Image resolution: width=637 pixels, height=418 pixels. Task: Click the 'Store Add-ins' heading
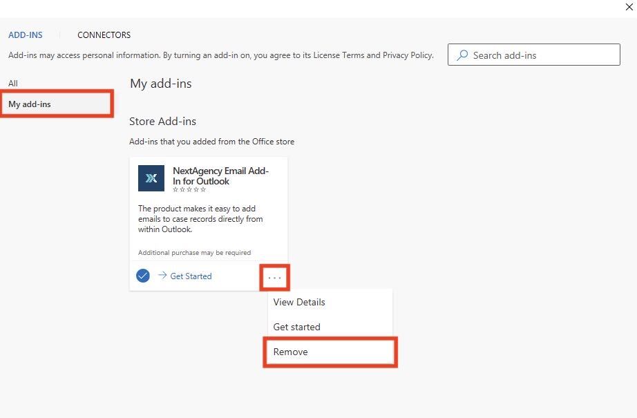point(162,121)
